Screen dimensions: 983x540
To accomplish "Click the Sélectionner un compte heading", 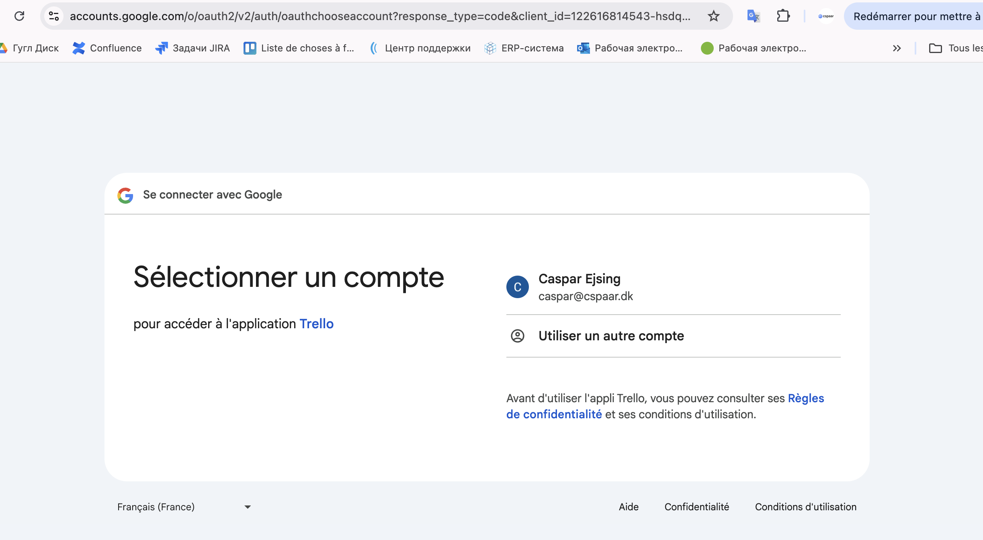I will click(289, 277).
